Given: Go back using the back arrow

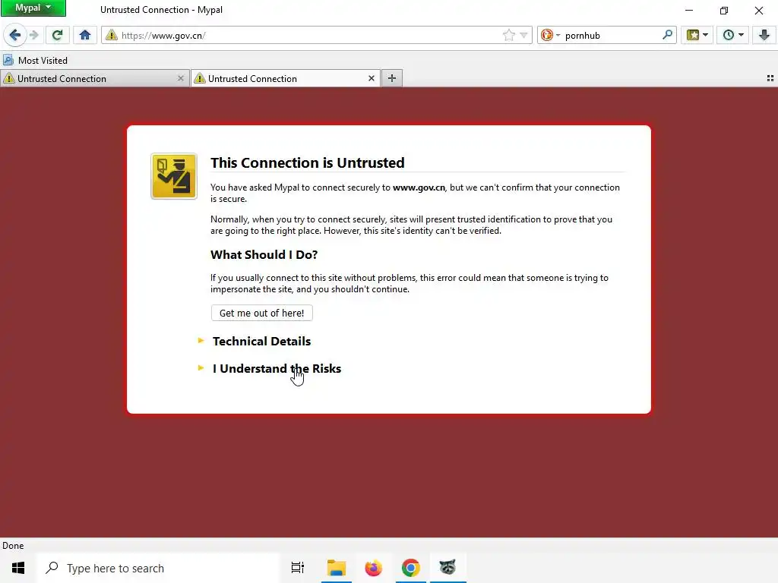Looking at the screenshot, I should [x=15, y=35].
